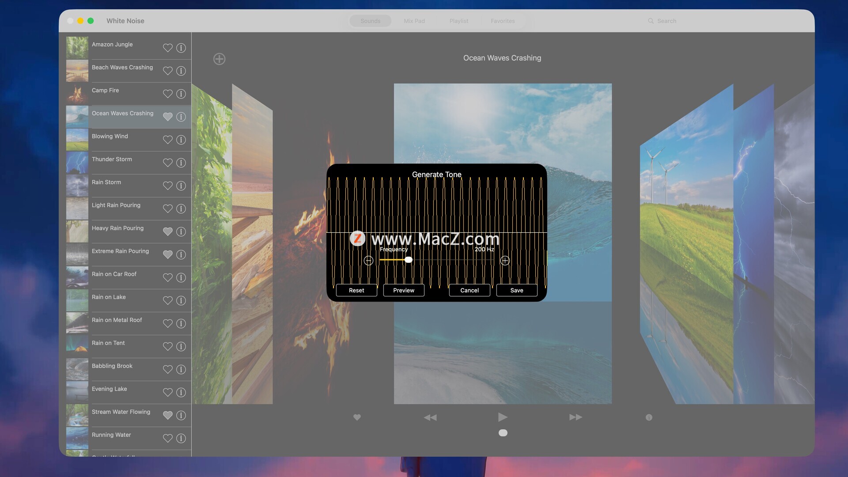The width and height of the screenshot is (848, 477).
Task: Unfavorite the Stream Water Flowing sound
Action: [167, 415]
